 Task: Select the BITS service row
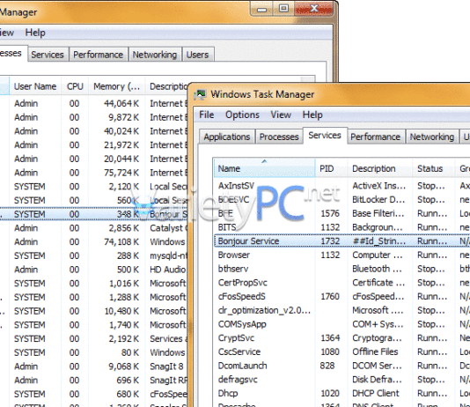341,227
